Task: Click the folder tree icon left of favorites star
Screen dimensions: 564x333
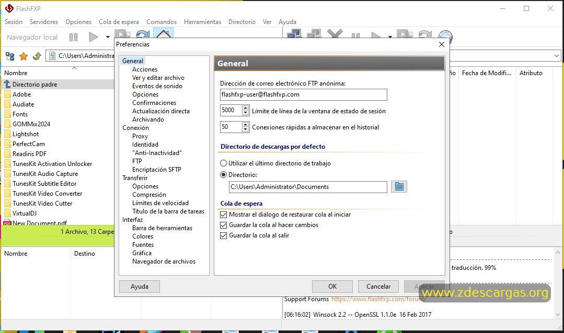Action: [x=10, y=56]
